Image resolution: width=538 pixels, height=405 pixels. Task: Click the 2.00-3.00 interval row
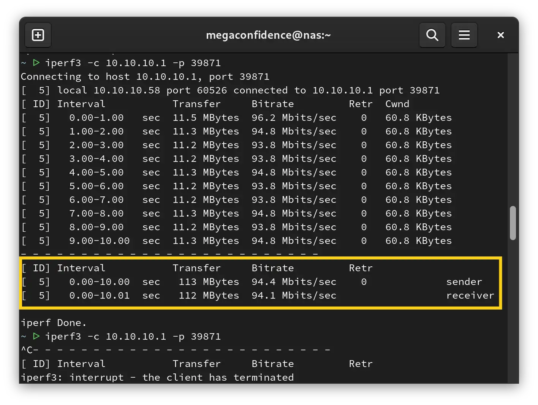pos(236,145)
